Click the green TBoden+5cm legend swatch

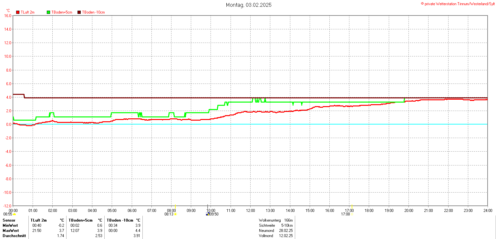pos(49,12)
